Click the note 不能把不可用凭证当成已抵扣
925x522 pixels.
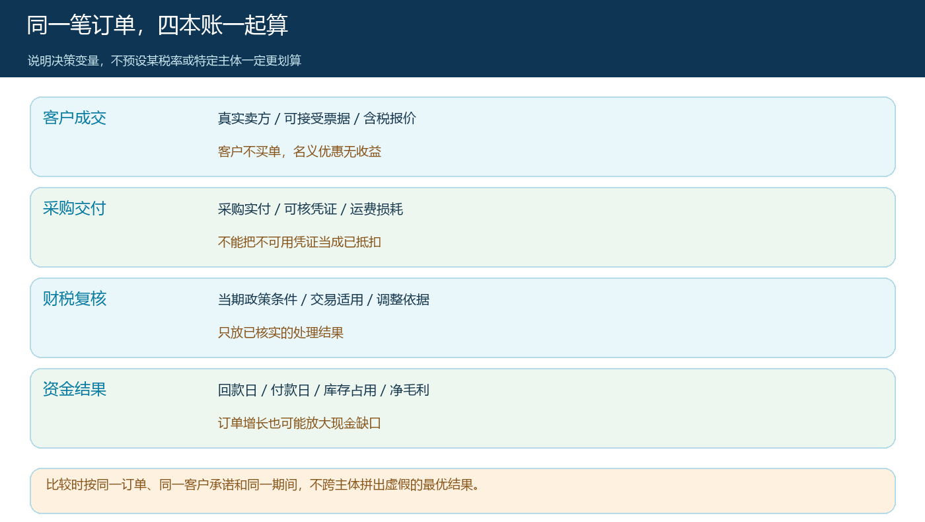[300, 242]
